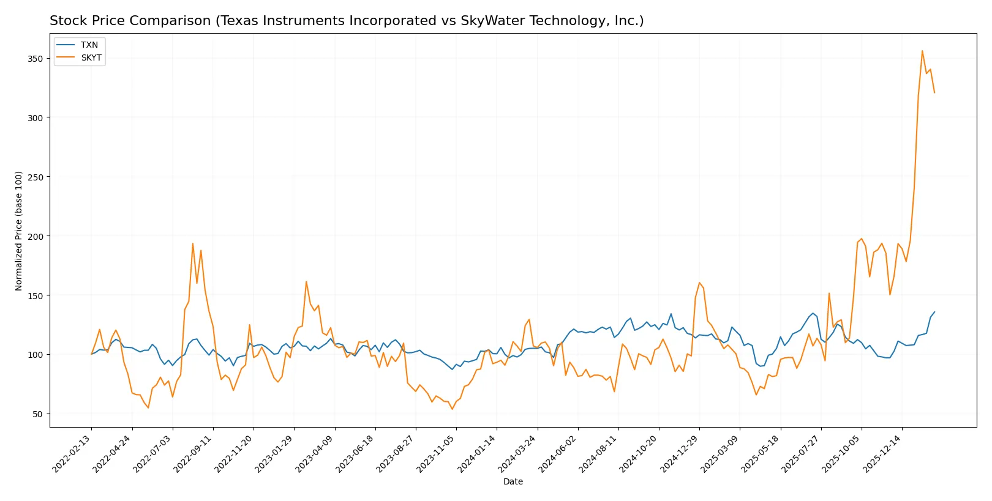Click the blue TXN line swatch in legend

[x=66, y=45]
